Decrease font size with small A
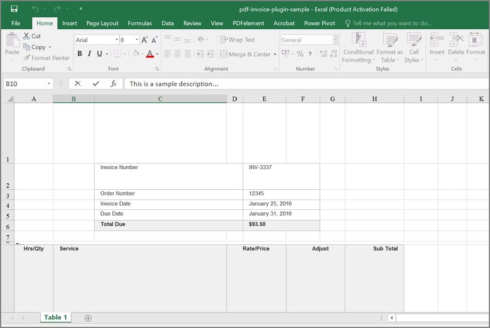 pos(154,40)
